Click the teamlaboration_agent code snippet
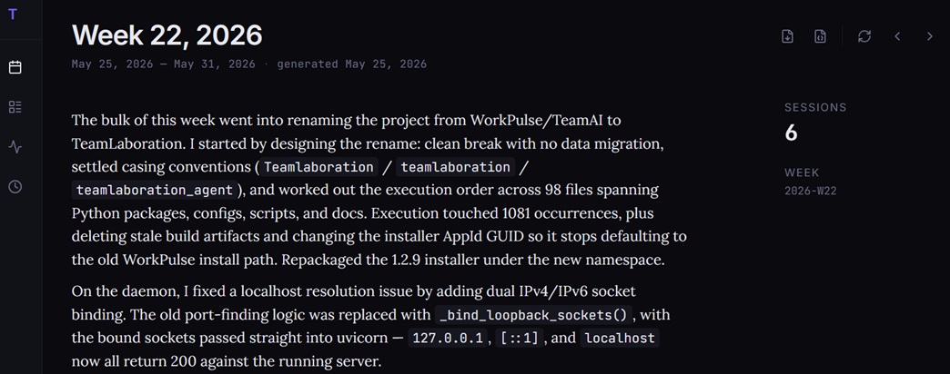This screenshot has height=374, width=950. point(155,191)
